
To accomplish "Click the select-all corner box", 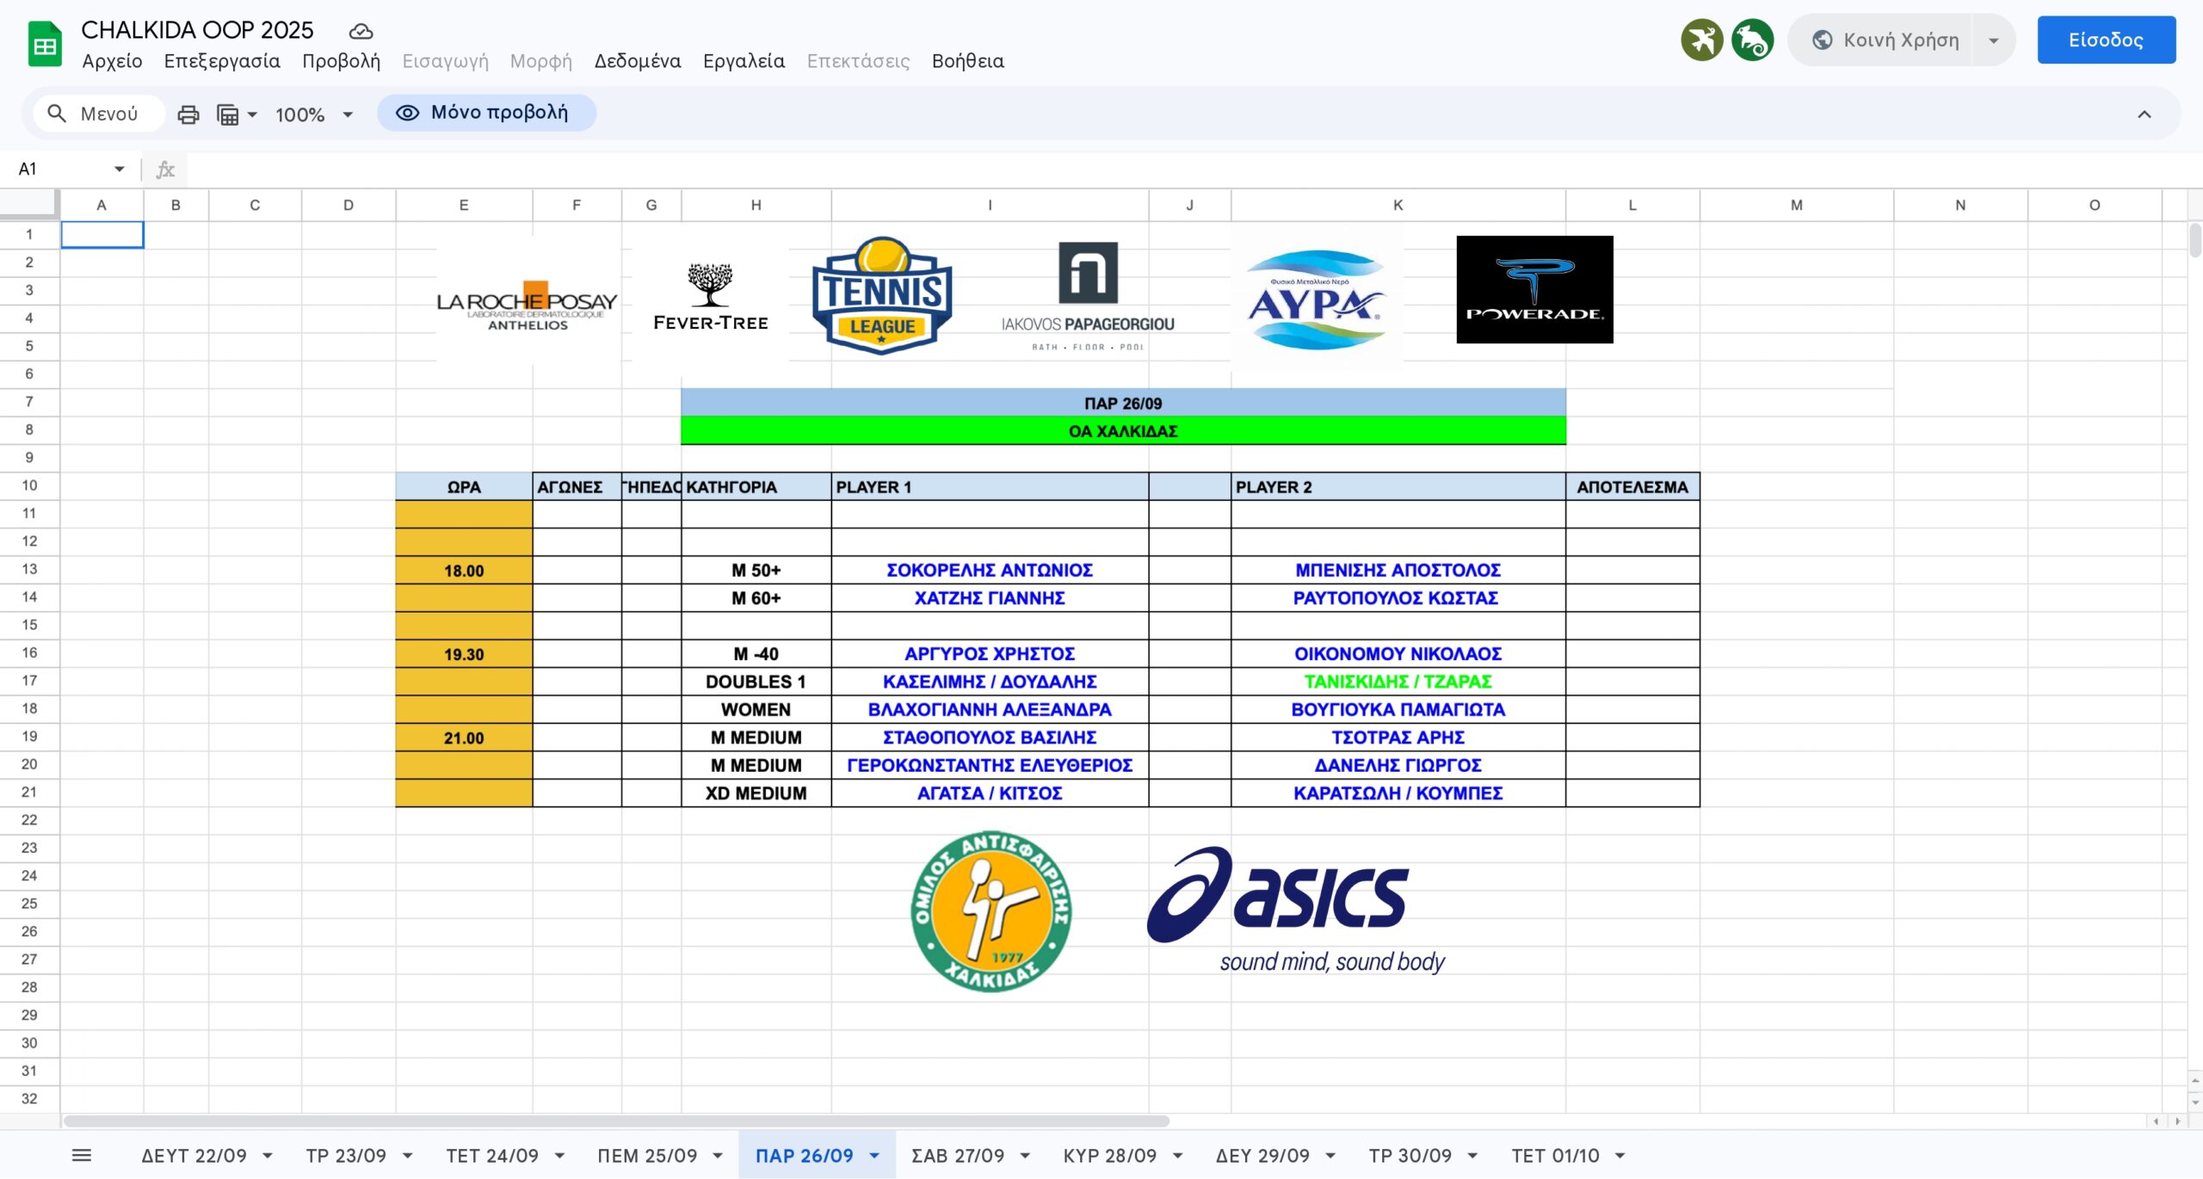I will (x=29, y=204).
